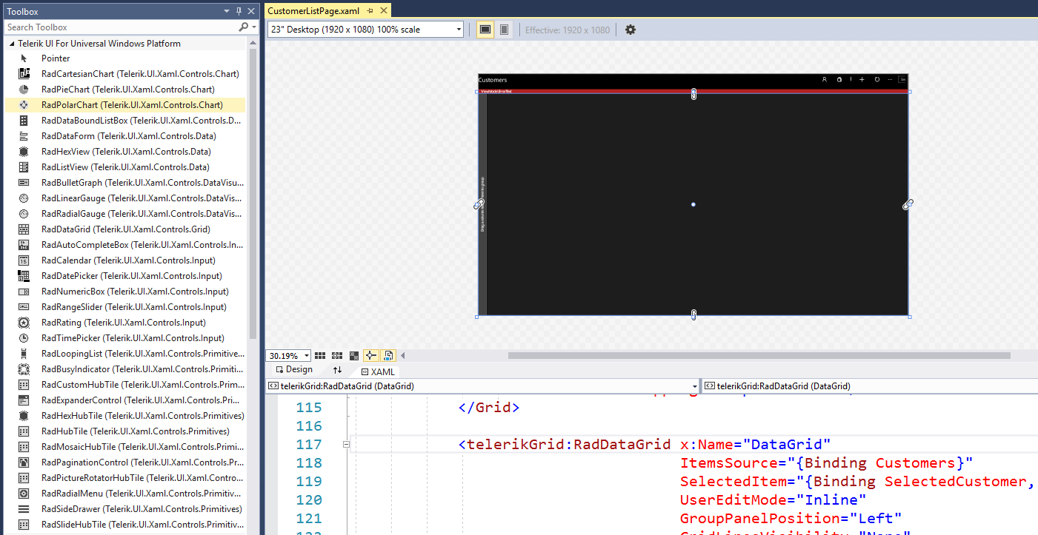1038x535 pixels.
Task: Toggle disable project code button
Action: coord(389,356)
